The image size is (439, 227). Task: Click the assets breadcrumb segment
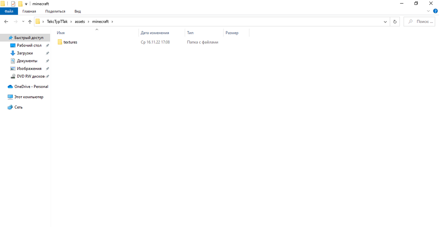pyautogui.click(x=80, y=22)
